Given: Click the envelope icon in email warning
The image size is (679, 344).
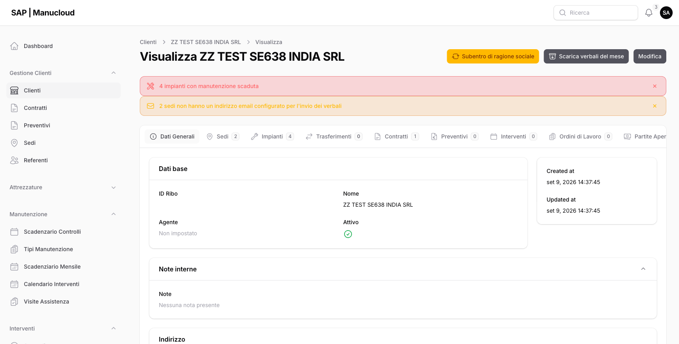Looking at the screenshot, I should [150, 106].
